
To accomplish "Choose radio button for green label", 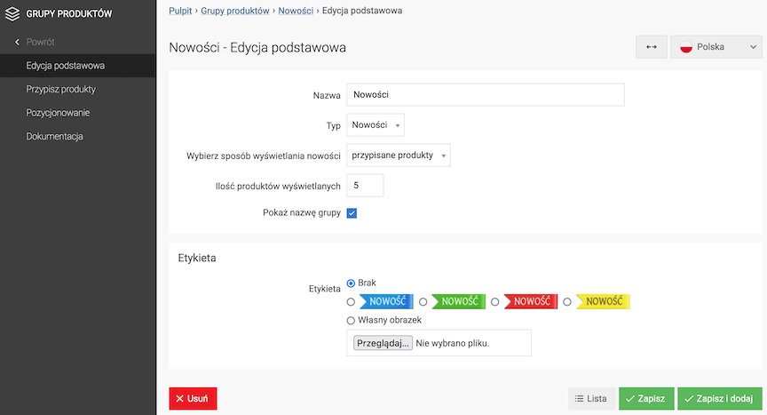I will (423, 302).
